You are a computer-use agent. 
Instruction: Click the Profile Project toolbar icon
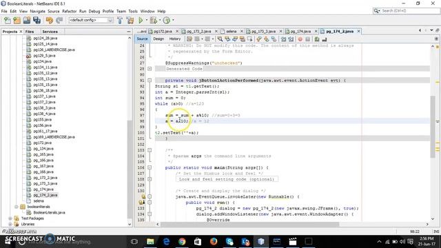coord(167,20)
